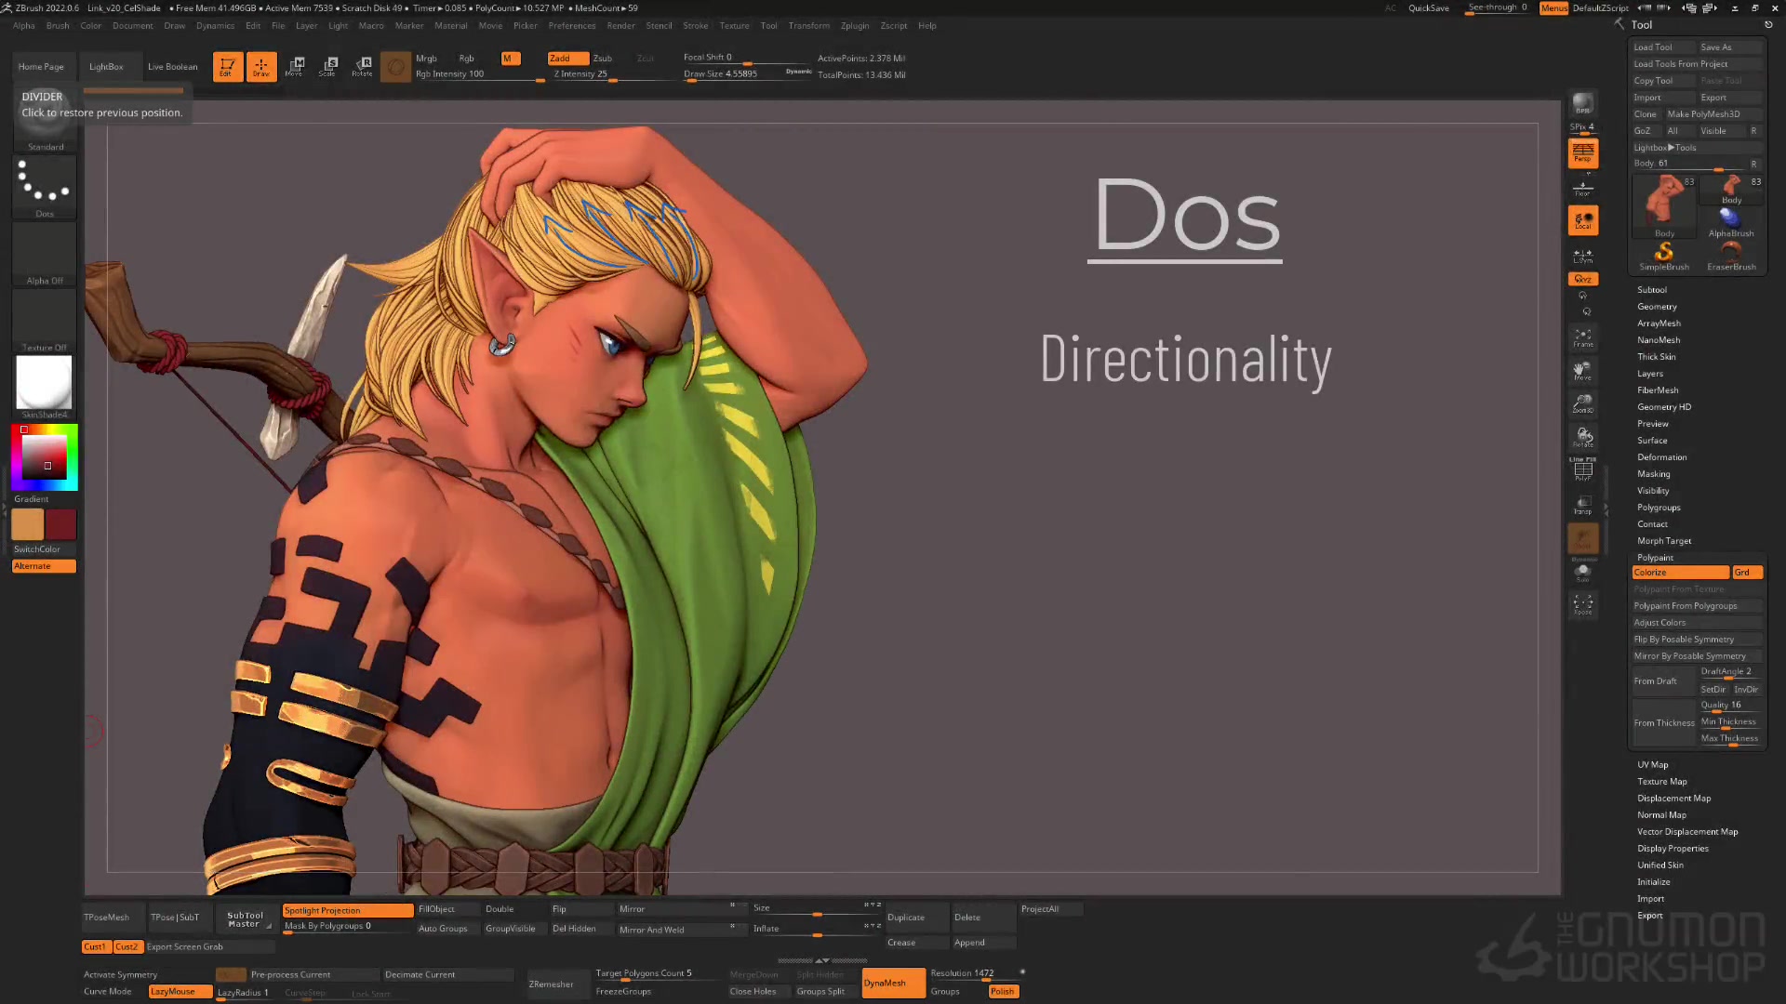Click the Move hand icon on right shelf
1786x1004 pixels.
[x=1582, y=370]
